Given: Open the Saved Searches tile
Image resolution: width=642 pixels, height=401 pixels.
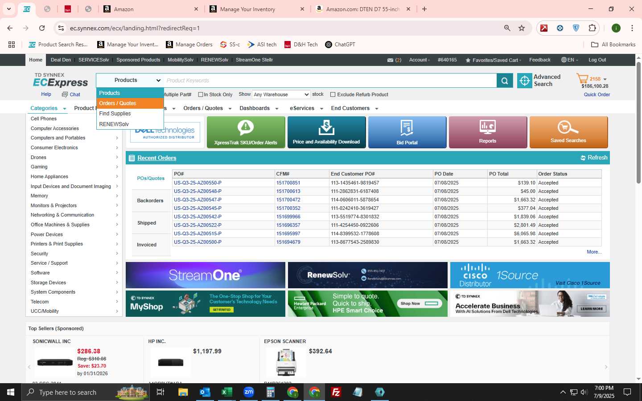Looking at the screenshot, I should click(568, 132).
